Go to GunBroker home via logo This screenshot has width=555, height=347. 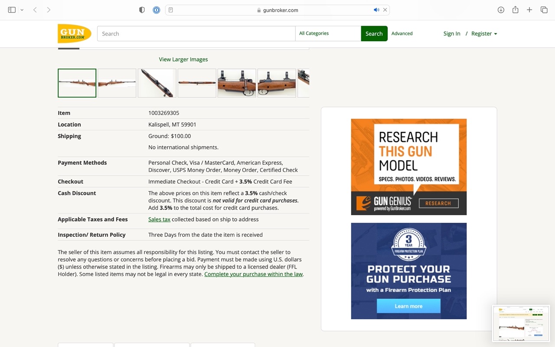[75, 33]
